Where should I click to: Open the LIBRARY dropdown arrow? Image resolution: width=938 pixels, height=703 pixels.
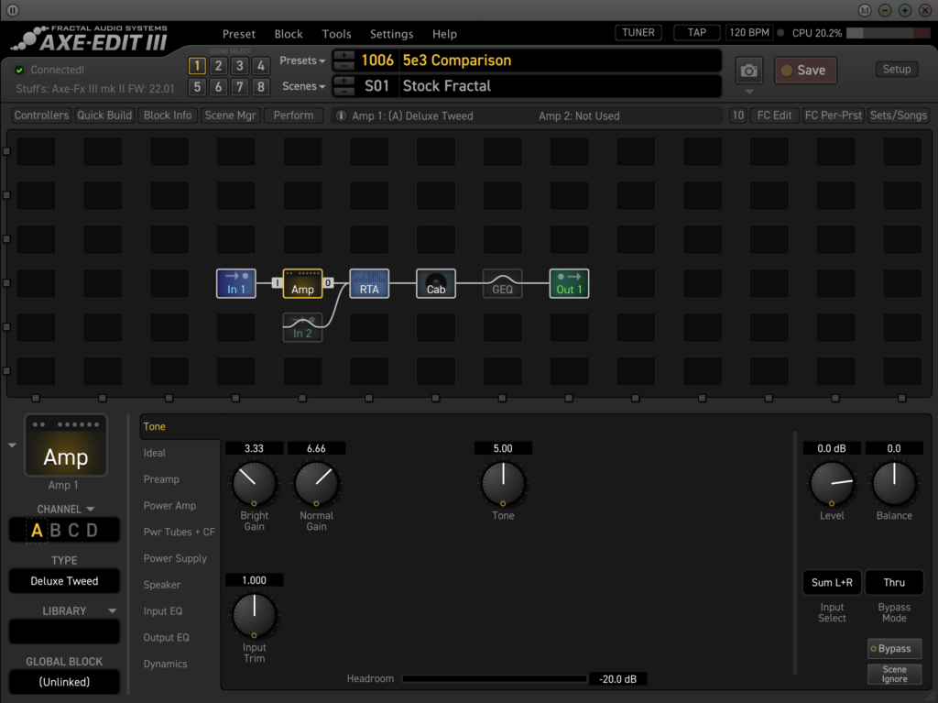pos(112,610)
